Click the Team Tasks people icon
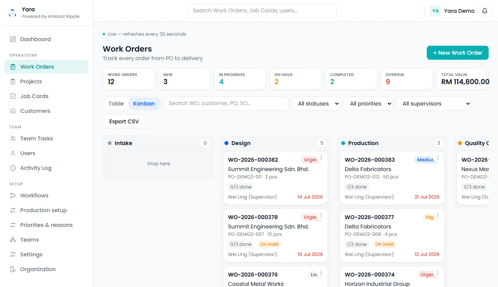Image resolution: width=498 pixels, height=287 pixels. point(13,138)
